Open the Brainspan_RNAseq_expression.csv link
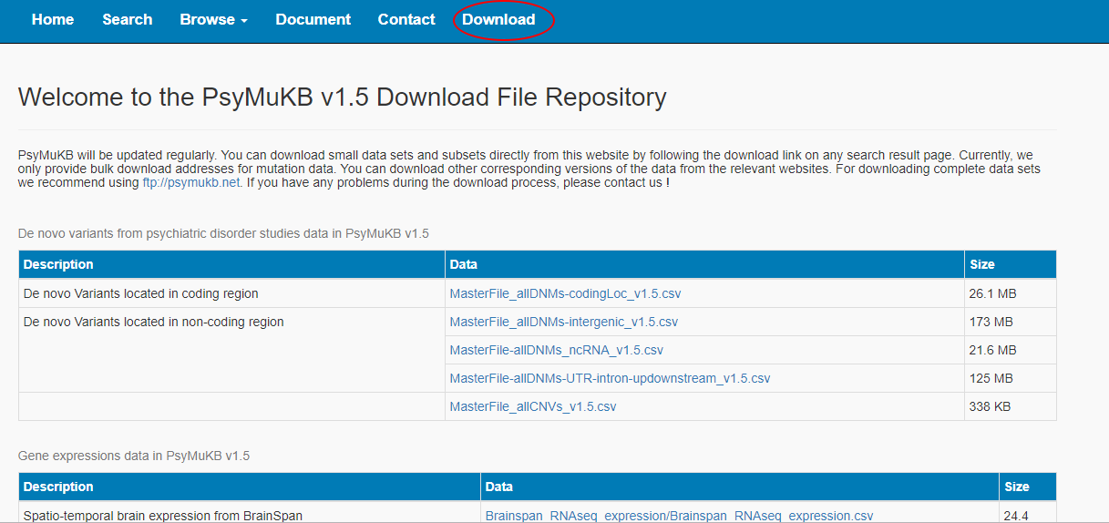1109x523 pixels. click(x=679, y=516)
